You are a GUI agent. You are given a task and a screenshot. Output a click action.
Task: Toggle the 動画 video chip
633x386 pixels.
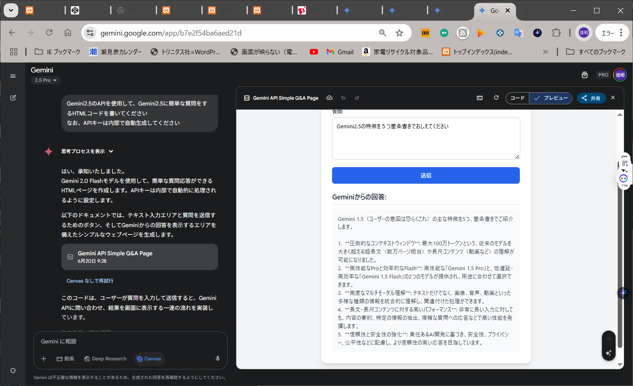coord(65,359)
